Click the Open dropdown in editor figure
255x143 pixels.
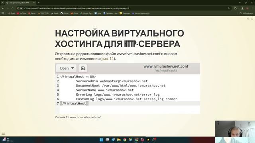67,68
